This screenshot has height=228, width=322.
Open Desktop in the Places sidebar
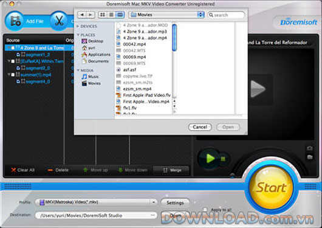point(92,41)
